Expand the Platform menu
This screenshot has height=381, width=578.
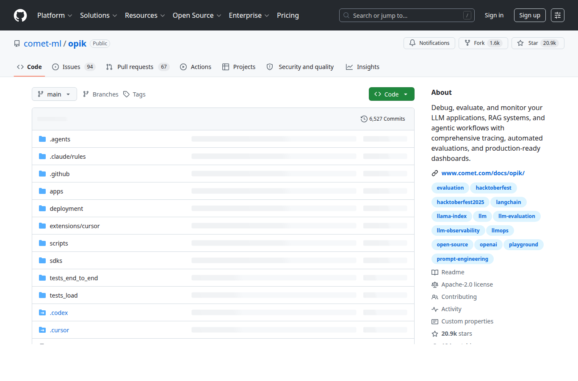pyautogui.click(x=55, y=15)
